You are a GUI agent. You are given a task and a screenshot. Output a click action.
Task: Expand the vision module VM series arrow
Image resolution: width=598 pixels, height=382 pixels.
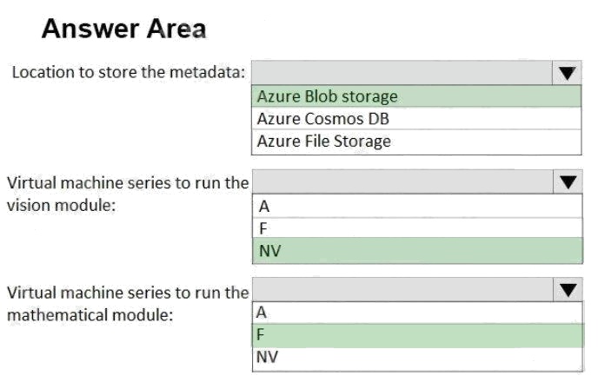coord(568,182)
